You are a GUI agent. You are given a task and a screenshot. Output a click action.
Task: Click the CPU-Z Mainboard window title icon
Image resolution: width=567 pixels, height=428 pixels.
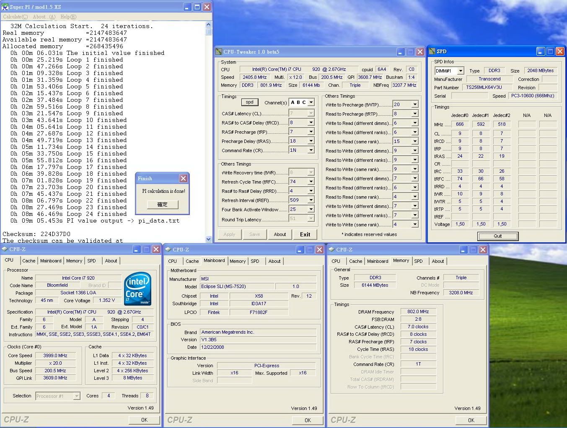(x=168, y=249)
